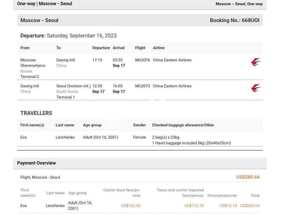
Task: Click the Seoul (Incheon Int.) destination
Action: coord(73,86)
